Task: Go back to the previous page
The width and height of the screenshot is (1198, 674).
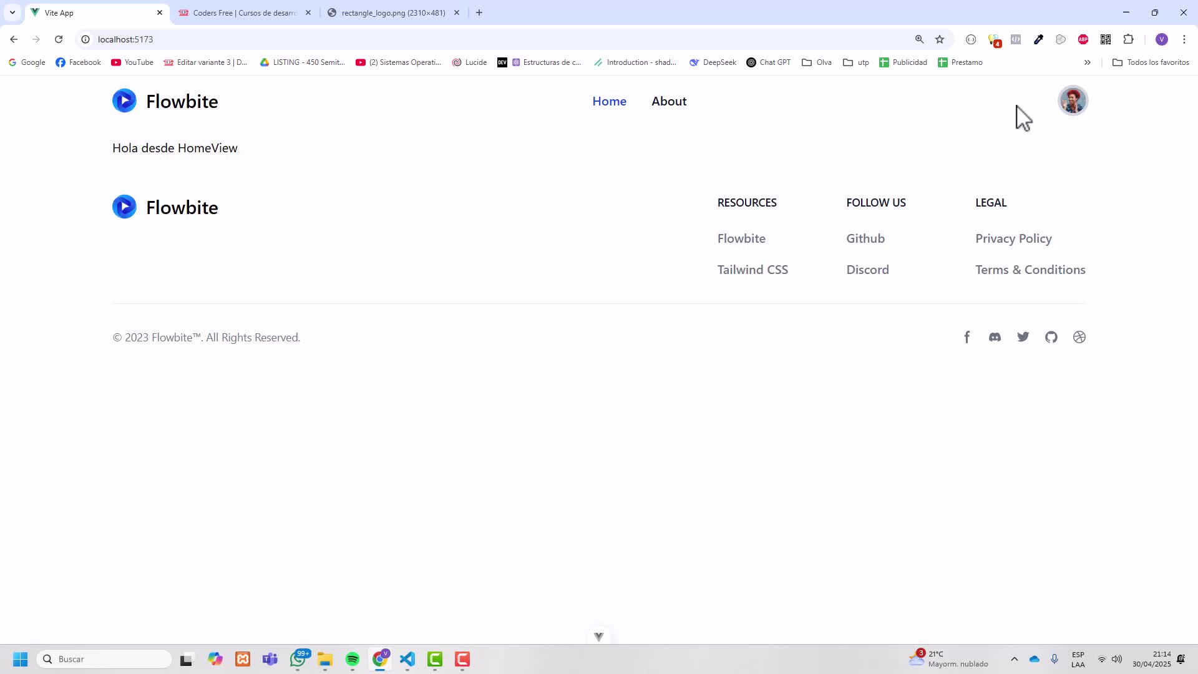Action: 14,39
